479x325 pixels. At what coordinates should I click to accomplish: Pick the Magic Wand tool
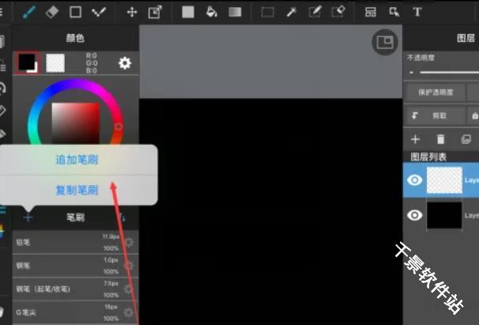292,12
